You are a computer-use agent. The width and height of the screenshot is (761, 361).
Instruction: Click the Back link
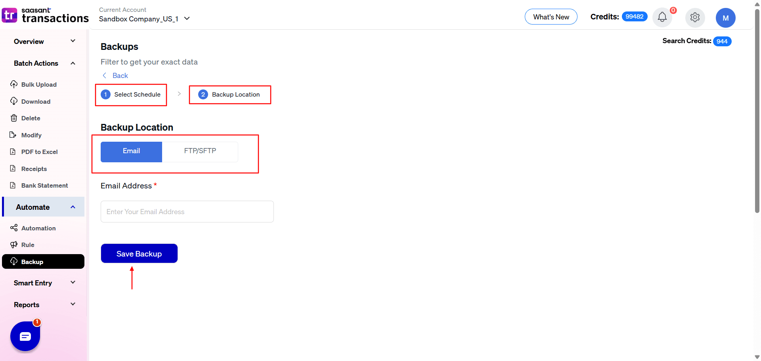120,75
